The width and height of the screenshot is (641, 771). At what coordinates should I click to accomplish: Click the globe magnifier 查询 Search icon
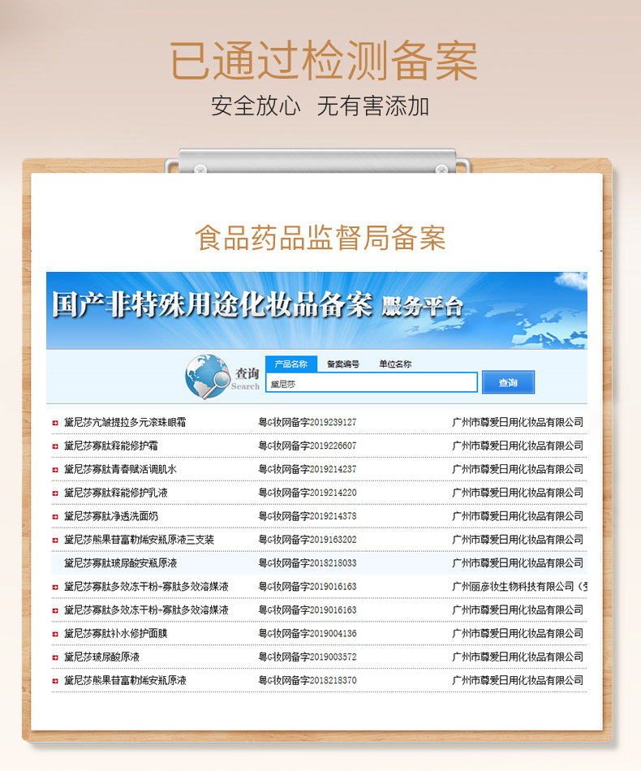222,377
